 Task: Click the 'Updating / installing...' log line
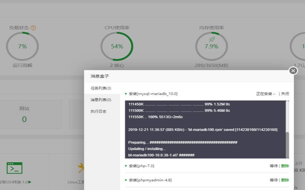tap(147, 149)
